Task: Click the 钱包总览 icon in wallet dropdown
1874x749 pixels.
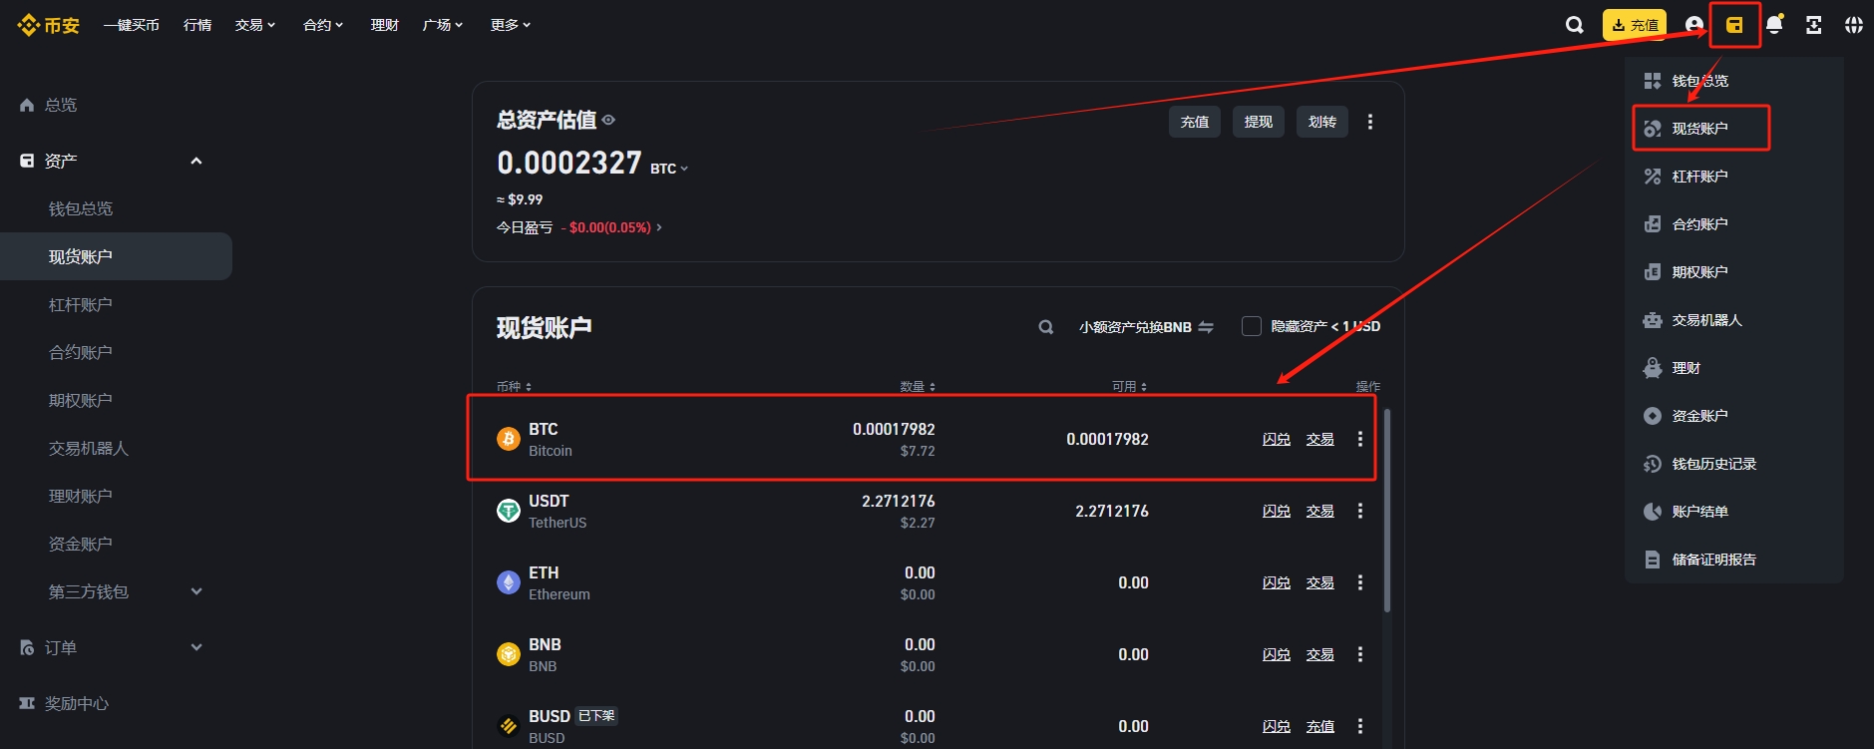Action: click(x=1653, y=81)
